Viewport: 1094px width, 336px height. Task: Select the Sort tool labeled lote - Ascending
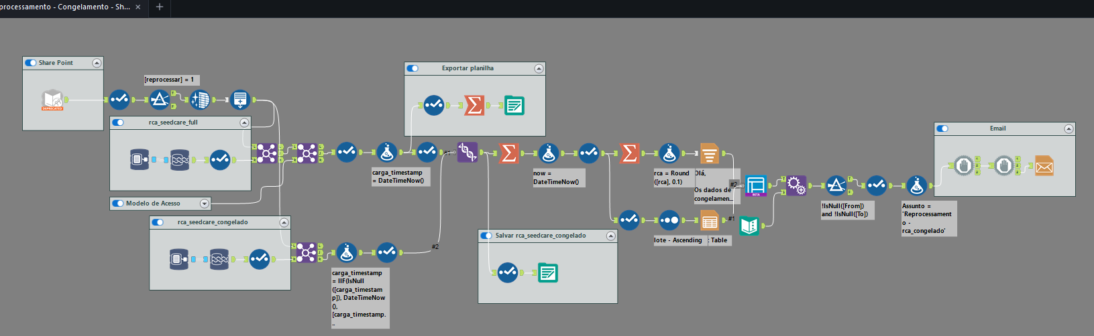(669, 220)
